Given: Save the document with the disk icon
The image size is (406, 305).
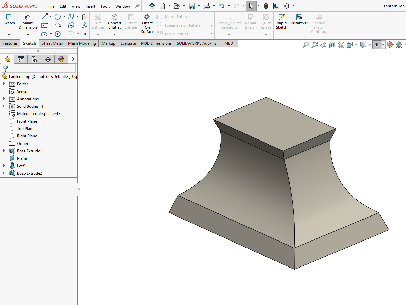Looking at the screenshot, I should [192, 6].
